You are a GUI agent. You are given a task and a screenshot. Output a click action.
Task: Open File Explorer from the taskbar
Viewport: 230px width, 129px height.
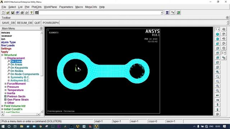click(x=22, y=126)
